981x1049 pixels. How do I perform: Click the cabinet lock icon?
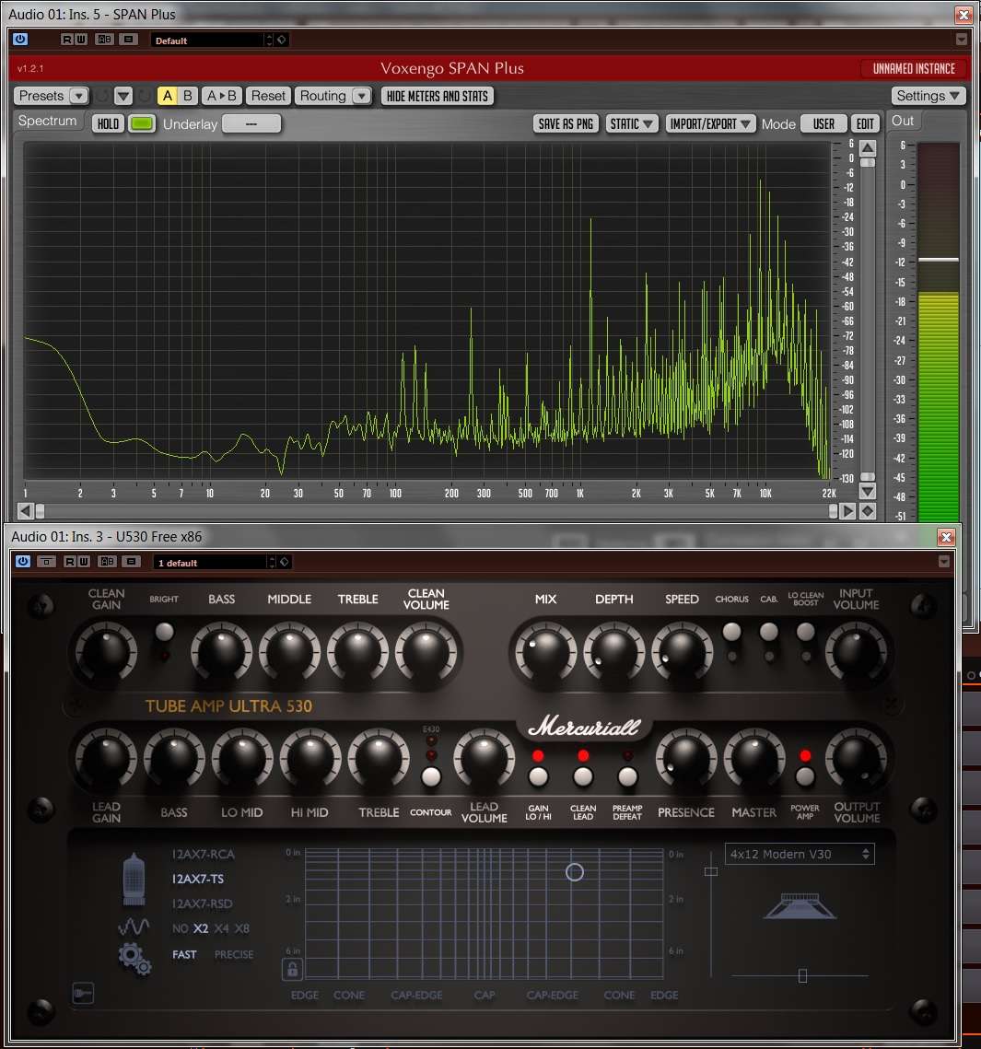pyautogui.click(x=293, y=969)
